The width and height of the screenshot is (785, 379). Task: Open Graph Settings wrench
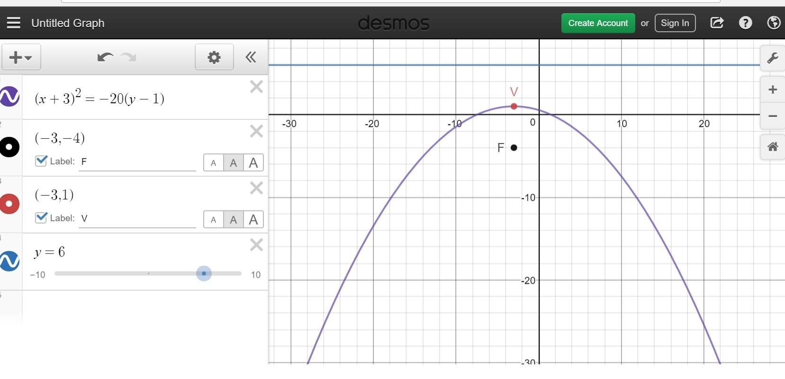[773, 58]
